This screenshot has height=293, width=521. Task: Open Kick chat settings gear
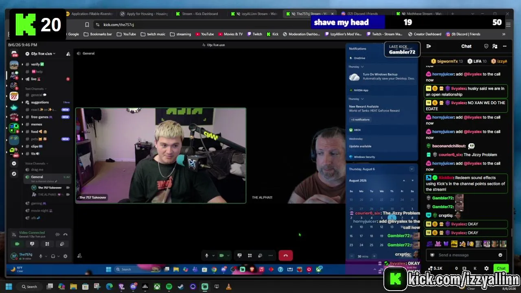click(486, 269)
